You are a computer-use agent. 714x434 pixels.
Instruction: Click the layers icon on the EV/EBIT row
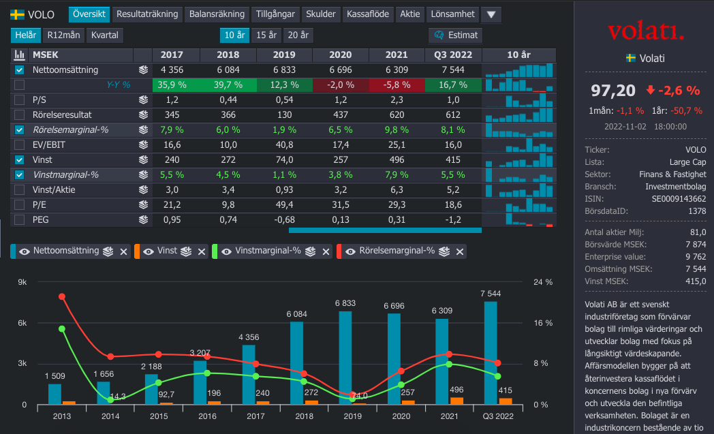[143, 144]
